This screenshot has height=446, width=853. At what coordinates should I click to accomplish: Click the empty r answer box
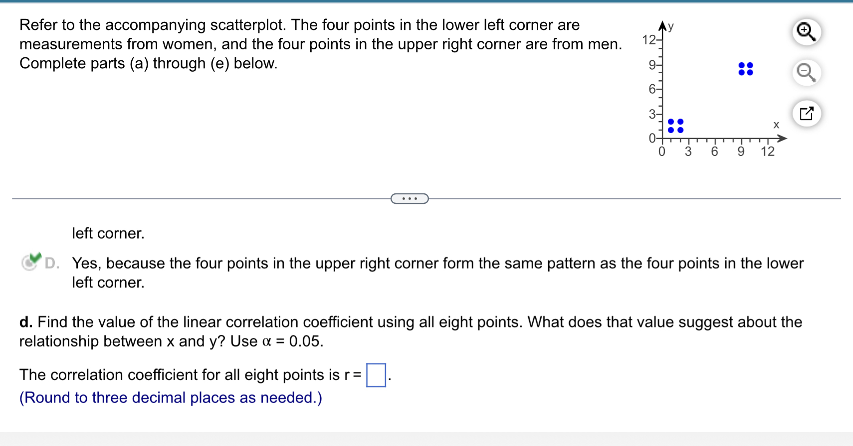click(x=376, y=374)
